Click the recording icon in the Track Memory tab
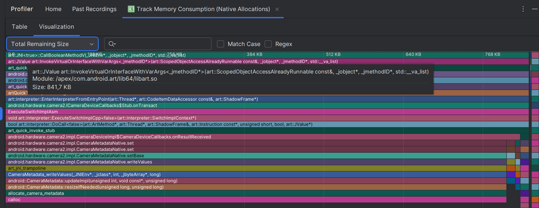The width and height of the screenshot is (539, 208). pos(131,9)
